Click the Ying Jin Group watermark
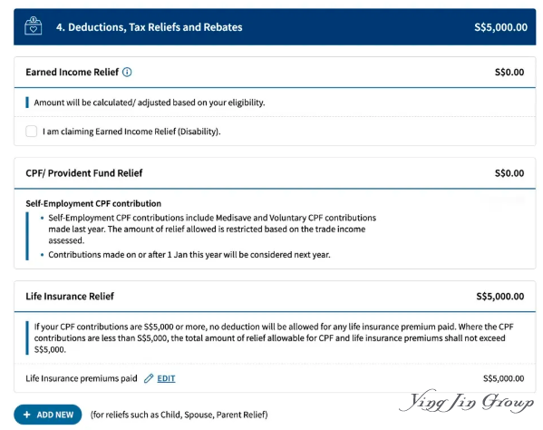This screenshot has width=543, height=430. tap(466, 401)
